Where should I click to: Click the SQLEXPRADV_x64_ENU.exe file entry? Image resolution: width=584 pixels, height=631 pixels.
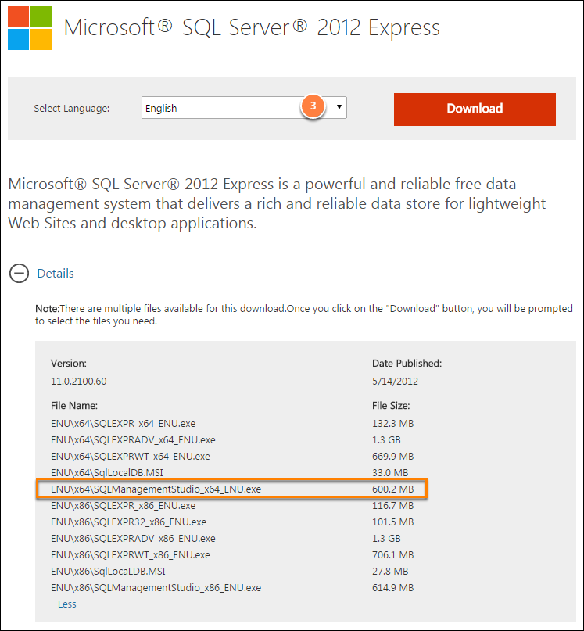133,440
